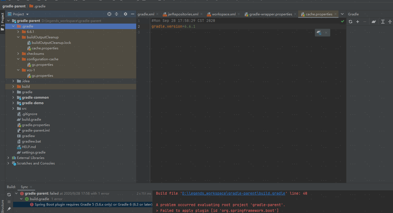The height and width of the screenshot is (213, 393).
Task: Rerun the Gradle sync in Build panel
Action: (x=9, y=194)
